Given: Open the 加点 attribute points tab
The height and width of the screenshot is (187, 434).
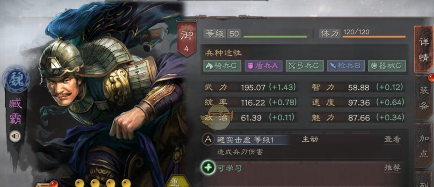Looking at the screenshot, I should pos(424,146).
